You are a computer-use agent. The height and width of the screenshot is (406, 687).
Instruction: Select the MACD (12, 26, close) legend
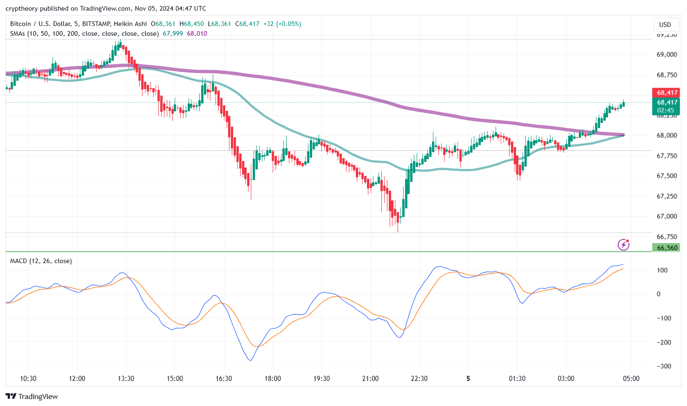[x=41, y=261]
